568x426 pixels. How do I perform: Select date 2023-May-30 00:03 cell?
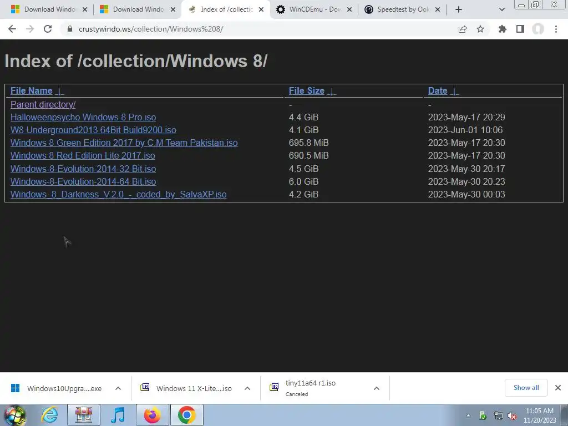[466, 195]
